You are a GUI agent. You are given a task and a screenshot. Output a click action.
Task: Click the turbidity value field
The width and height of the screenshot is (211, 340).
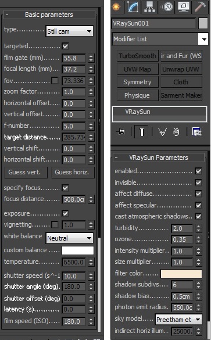tap(182, 228)
